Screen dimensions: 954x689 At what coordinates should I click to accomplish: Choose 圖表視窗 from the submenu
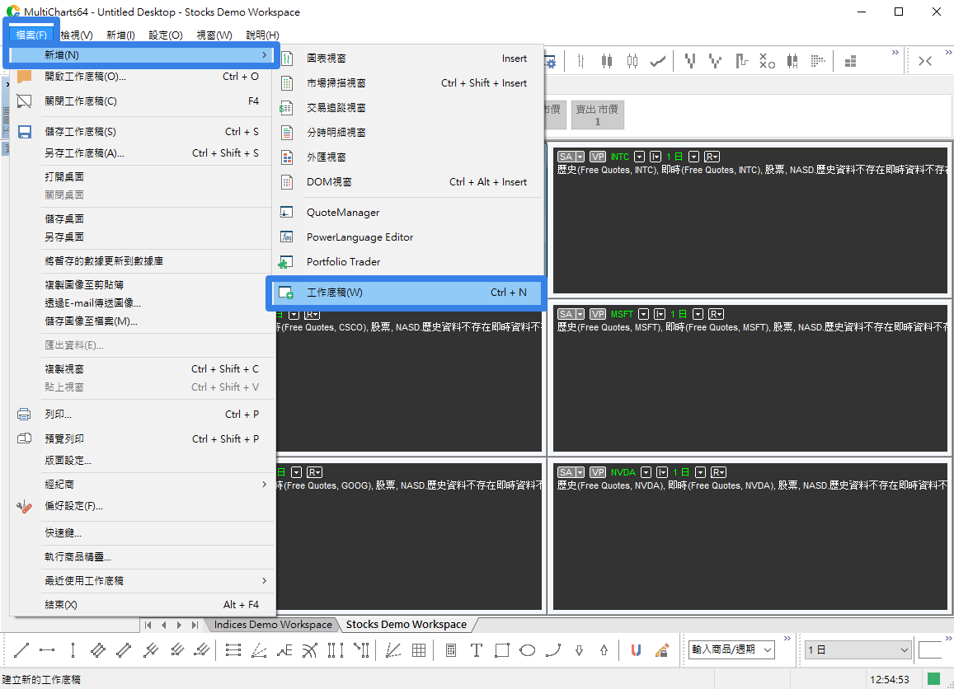[407, 59]
